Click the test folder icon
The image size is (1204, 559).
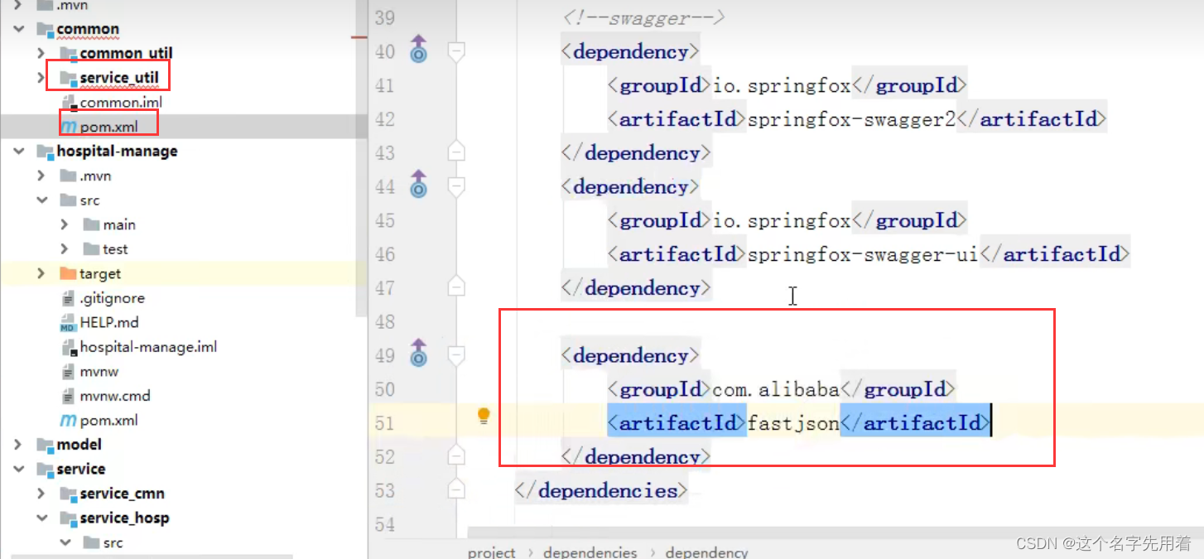[x=91, y=249]
